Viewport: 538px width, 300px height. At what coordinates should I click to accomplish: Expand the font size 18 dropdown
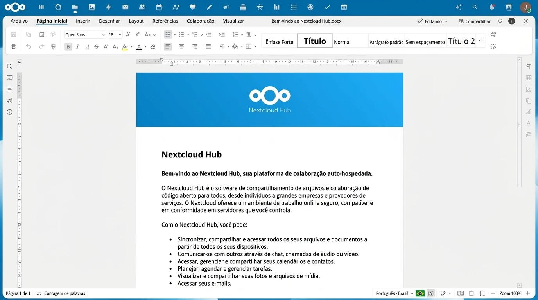pos(120,34)
